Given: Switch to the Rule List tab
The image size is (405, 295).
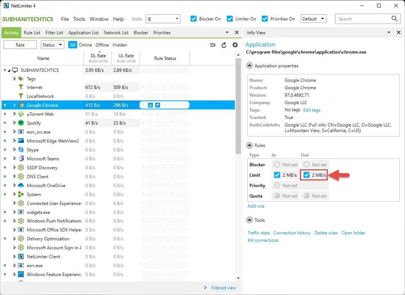Looking at the screenshot, I should [x=32, y=32].
